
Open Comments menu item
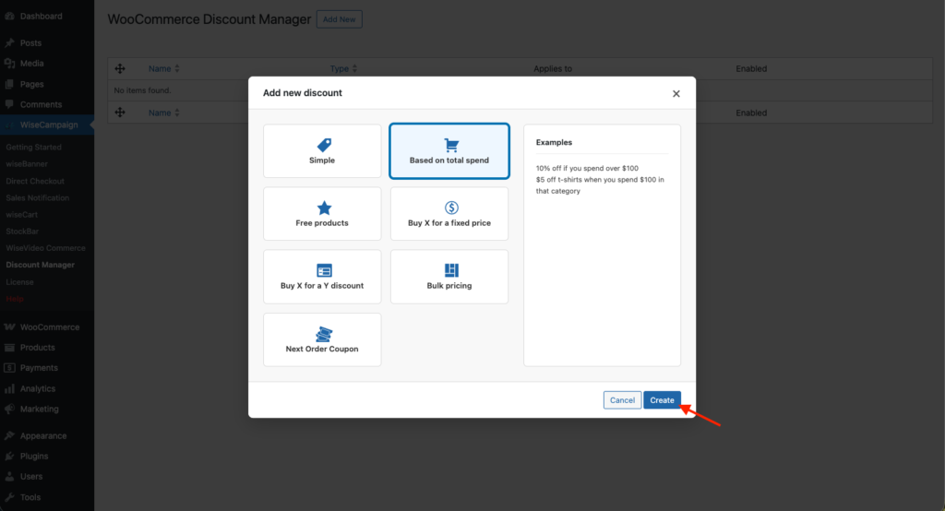tap(41, 104)
